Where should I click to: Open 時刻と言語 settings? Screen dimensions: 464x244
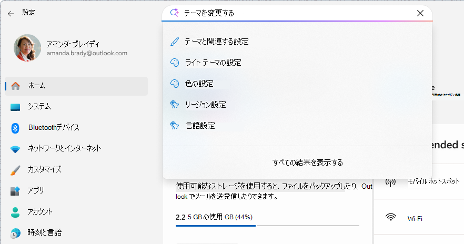point(76,233)
